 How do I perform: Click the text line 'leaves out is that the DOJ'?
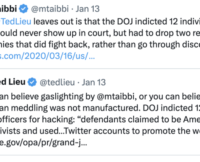[83, 21]
